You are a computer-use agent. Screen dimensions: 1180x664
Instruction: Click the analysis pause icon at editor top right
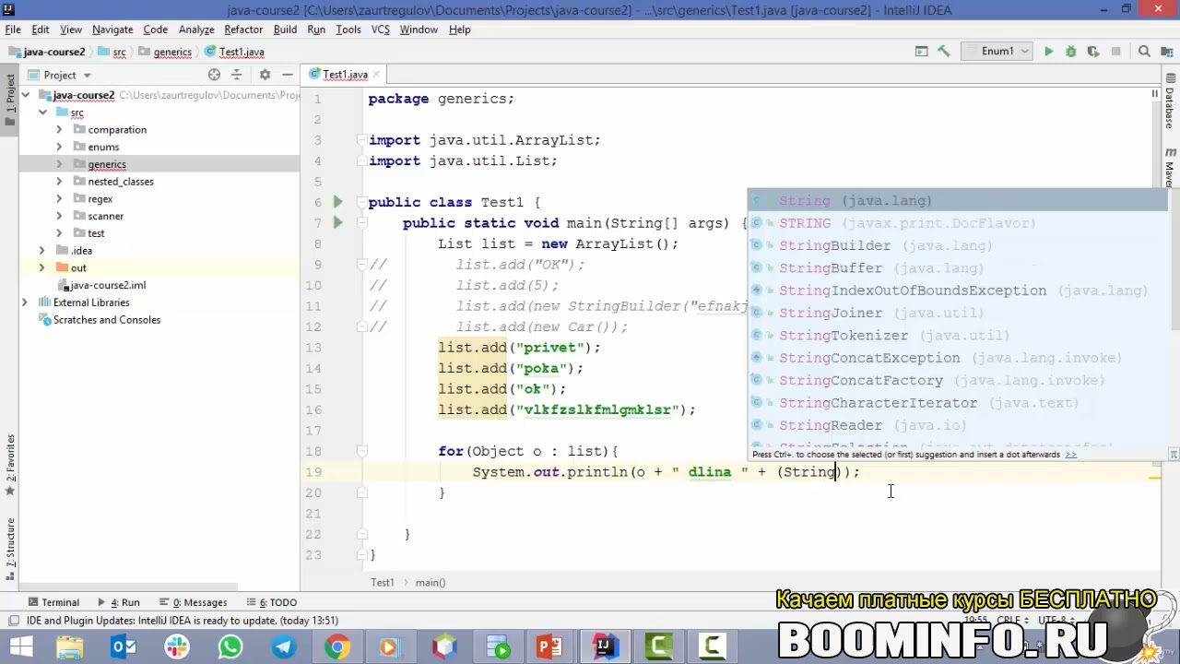[1154, 94]
